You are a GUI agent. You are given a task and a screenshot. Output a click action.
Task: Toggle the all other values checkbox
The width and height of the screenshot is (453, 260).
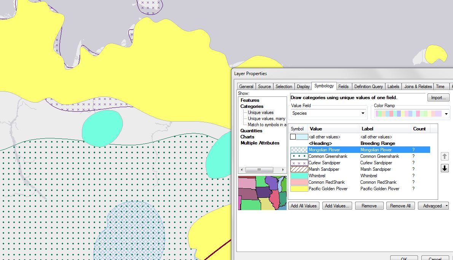293,136
